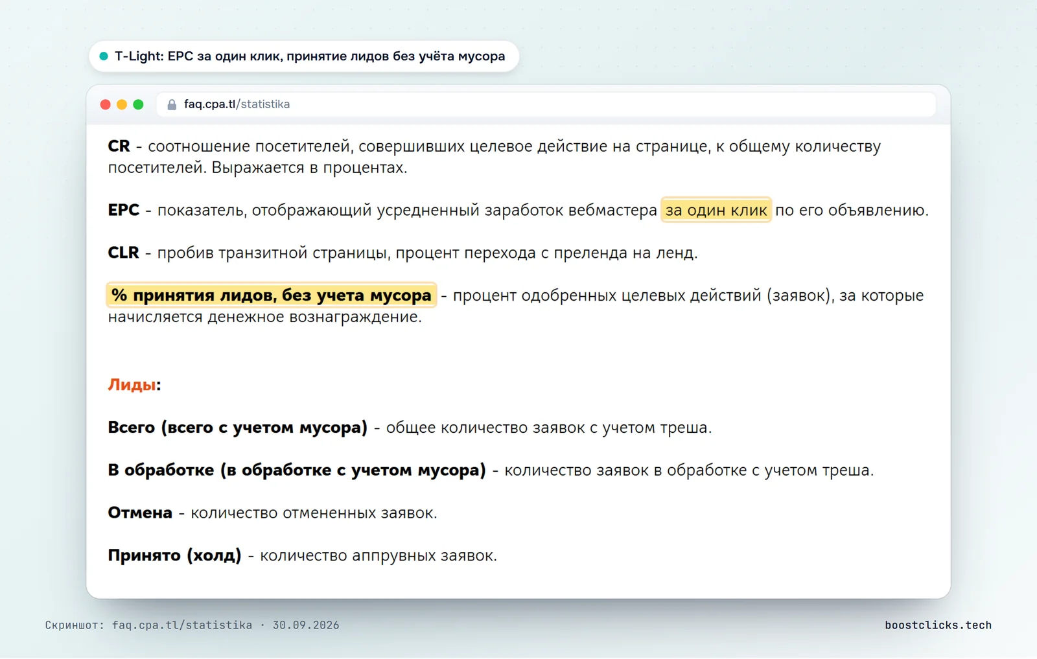The image size is (1037, 659).
Task: Click the 'Отмена' term
Action: point(140,513)
